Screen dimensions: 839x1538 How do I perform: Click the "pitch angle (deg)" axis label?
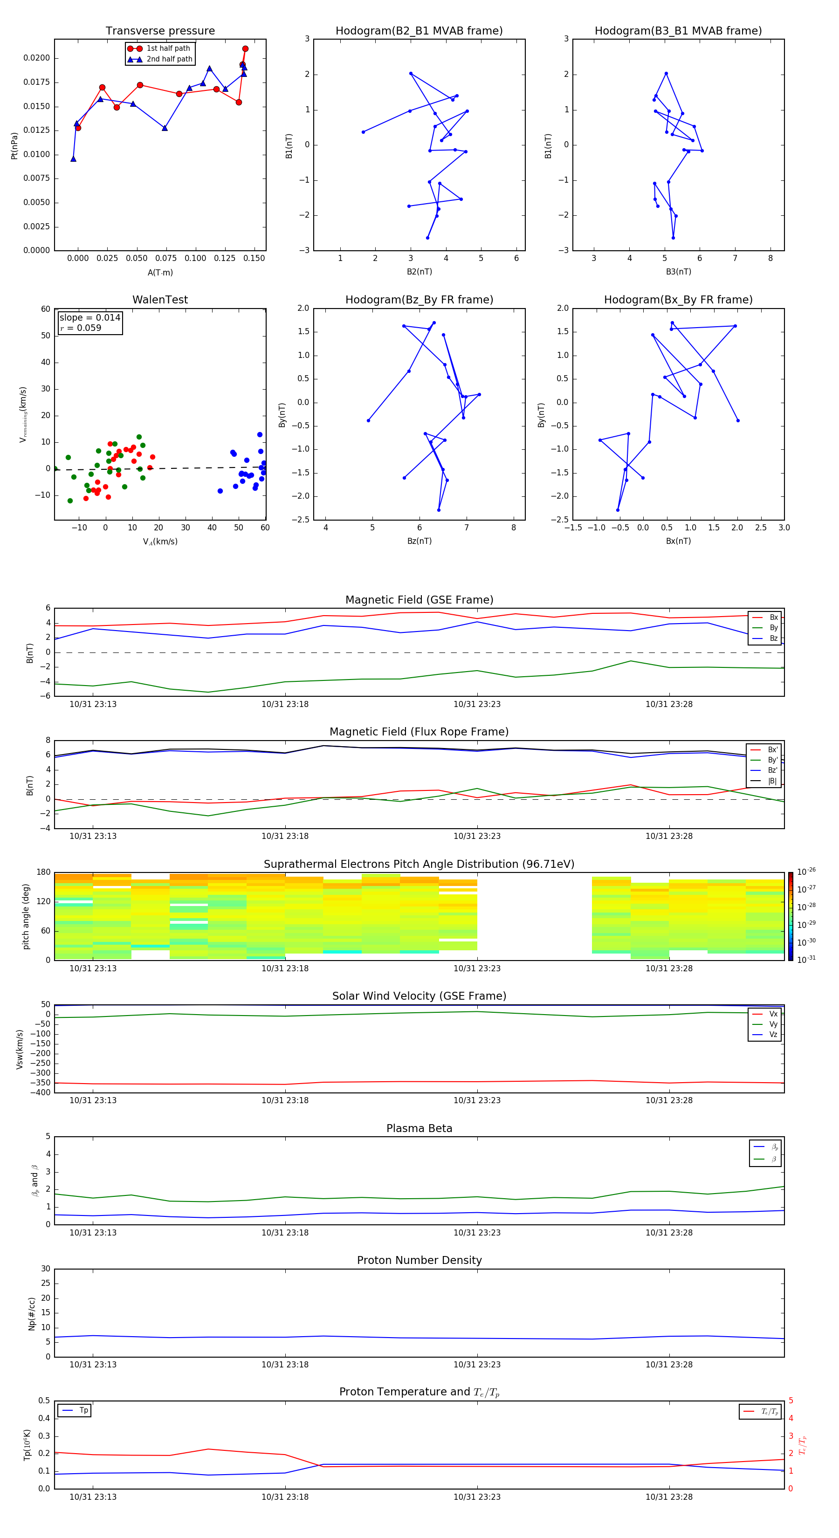(x=26, y=916)
